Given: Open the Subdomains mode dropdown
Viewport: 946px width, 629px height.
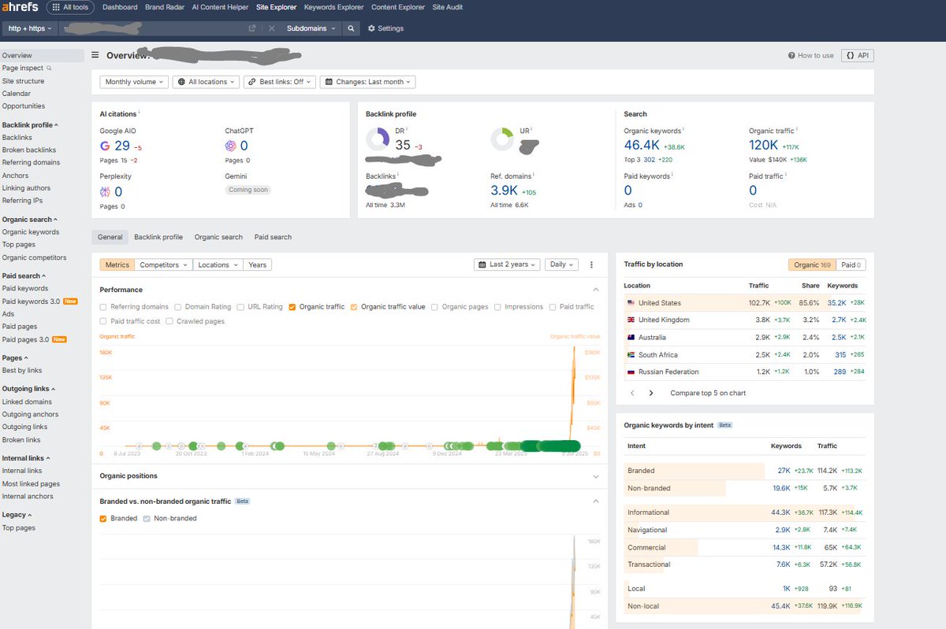Looking at the screenshot, I should pos(311,28).
